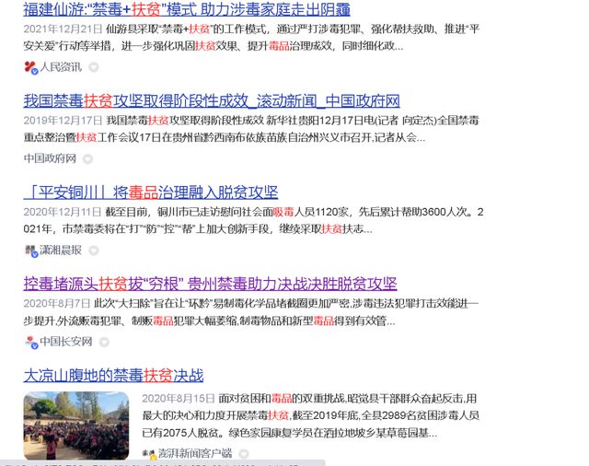The image size is (589, 466).
Task: Click the date 2021年12月21日 in snippet
Action: 63,29
